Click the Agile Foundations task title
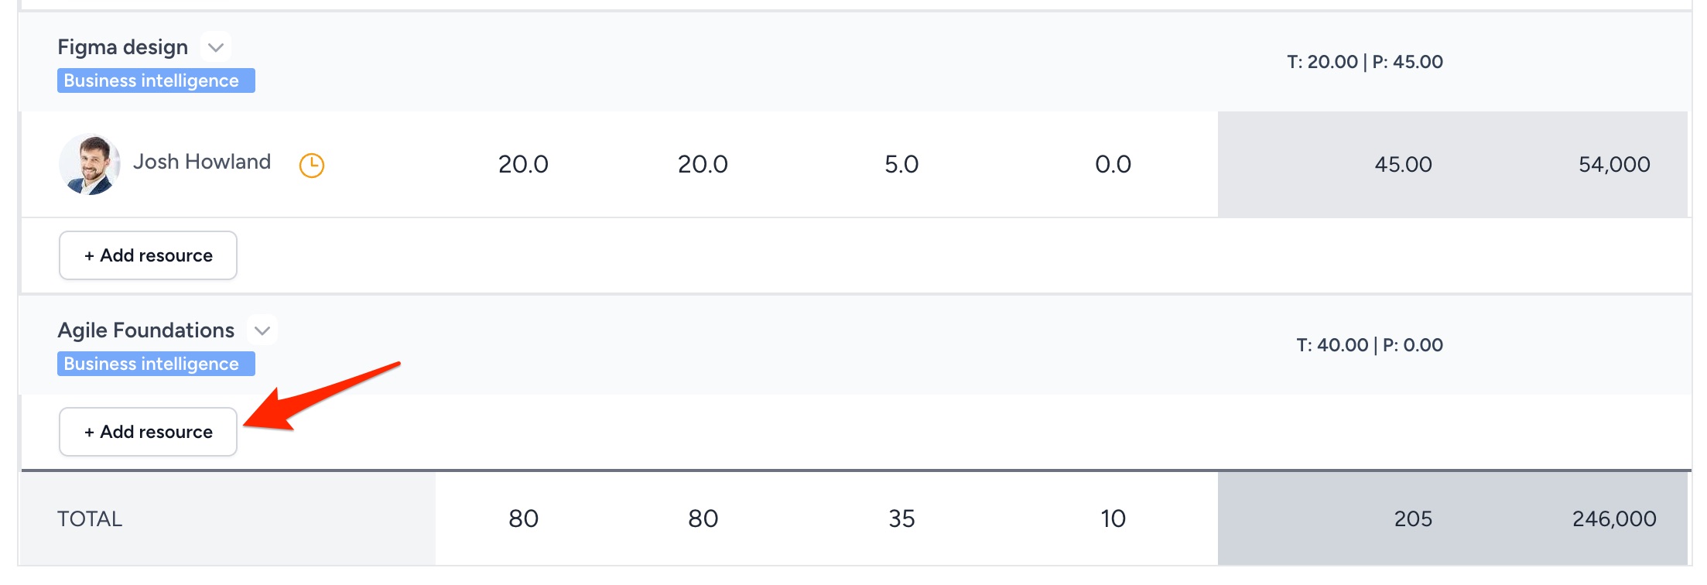Image resolution: width=1707 pixels, height=585 pixels. click(146, 330)
